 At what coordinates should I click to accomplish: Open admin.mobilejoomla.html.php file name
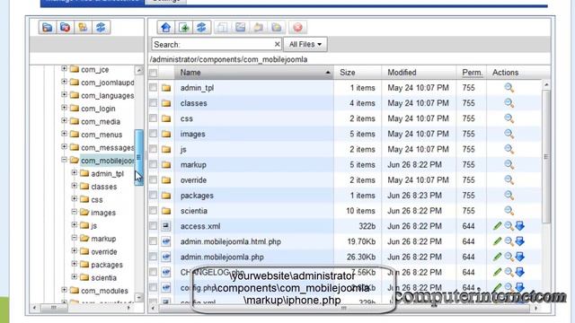231,241
